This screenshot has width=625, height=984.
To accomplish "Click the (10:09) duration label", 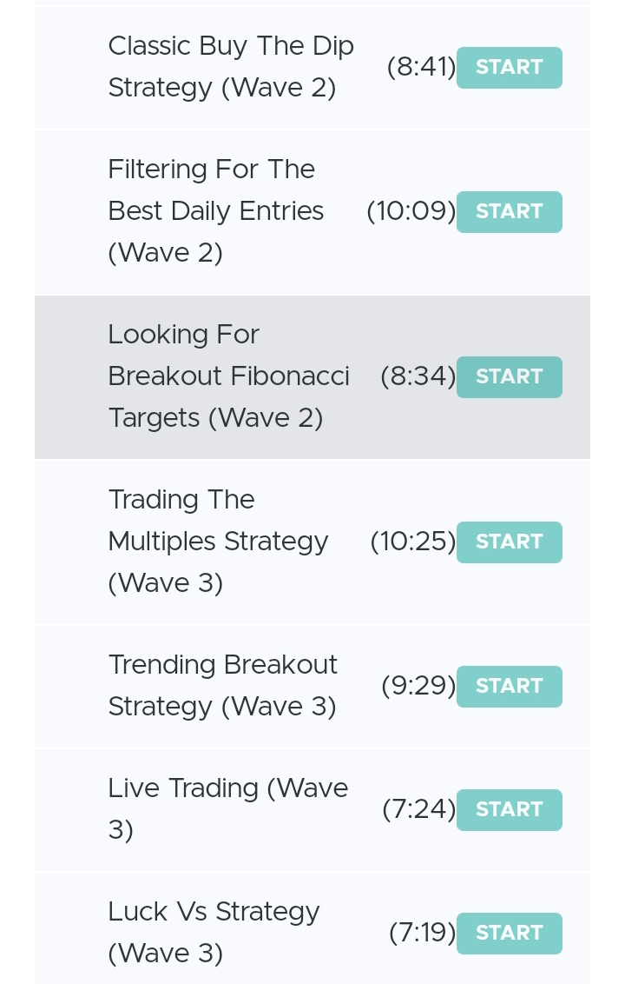I will [x=411, y=211].
